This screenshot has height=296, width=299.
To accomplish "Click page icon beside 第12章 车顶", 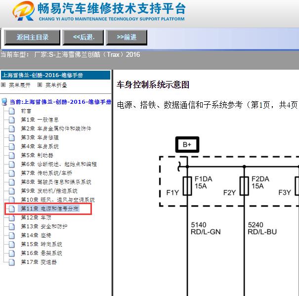I will (12, 217).
